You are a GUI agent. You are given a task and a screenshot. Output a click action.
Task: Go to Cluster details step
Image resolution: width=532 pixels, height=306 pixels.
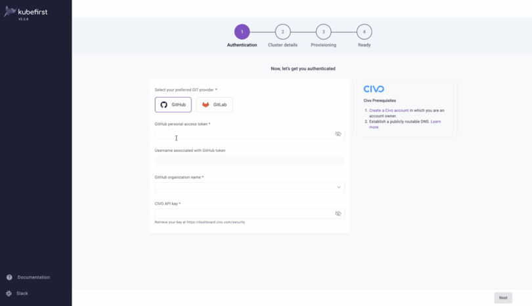[282, 32]
